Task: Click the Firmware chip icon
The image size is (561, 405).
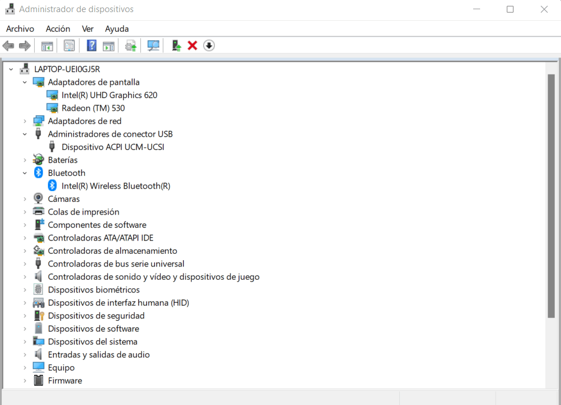Action: point(38,380)
